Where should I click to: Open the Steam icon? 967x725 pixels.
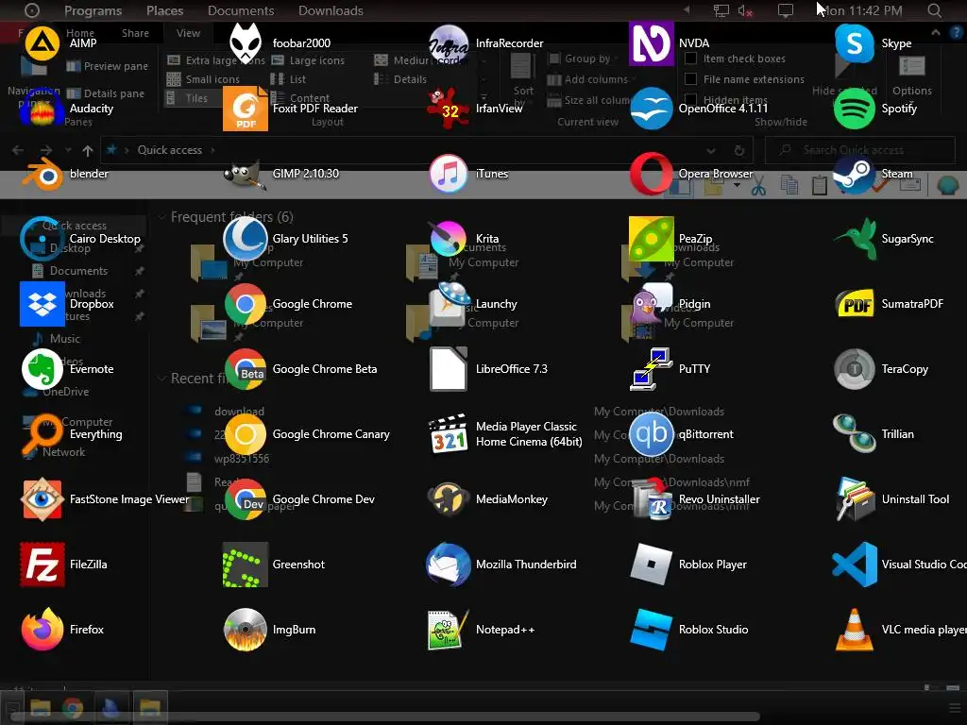pyautogui.click(x=854, y=174)
